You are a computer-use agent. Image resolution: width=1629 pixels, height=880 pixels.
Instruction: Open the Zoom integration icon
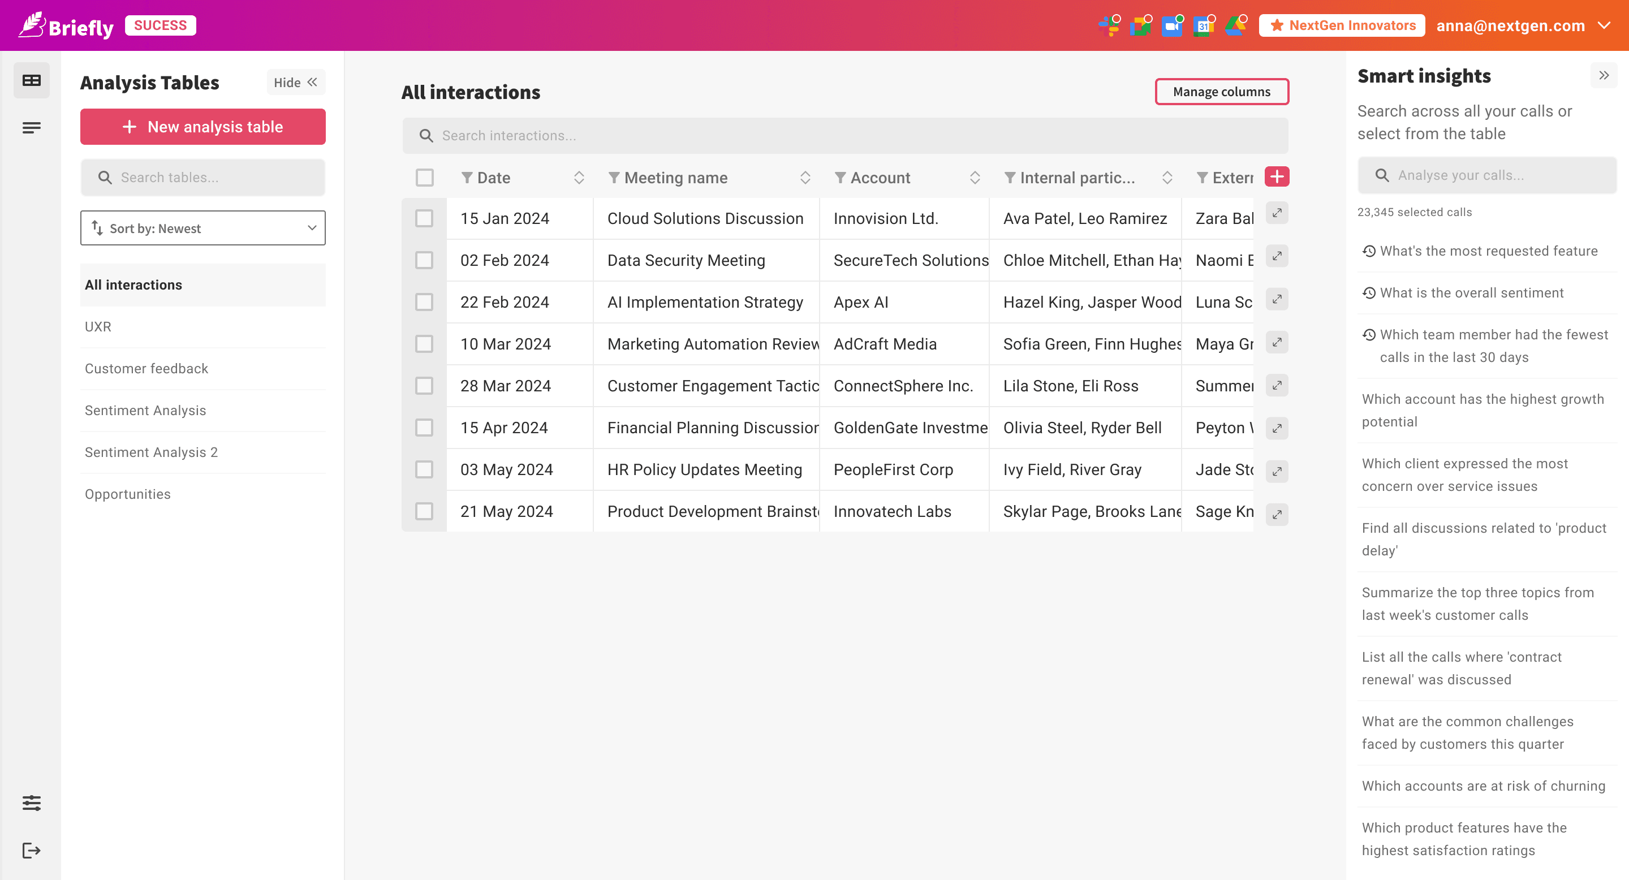[1172, 26]
